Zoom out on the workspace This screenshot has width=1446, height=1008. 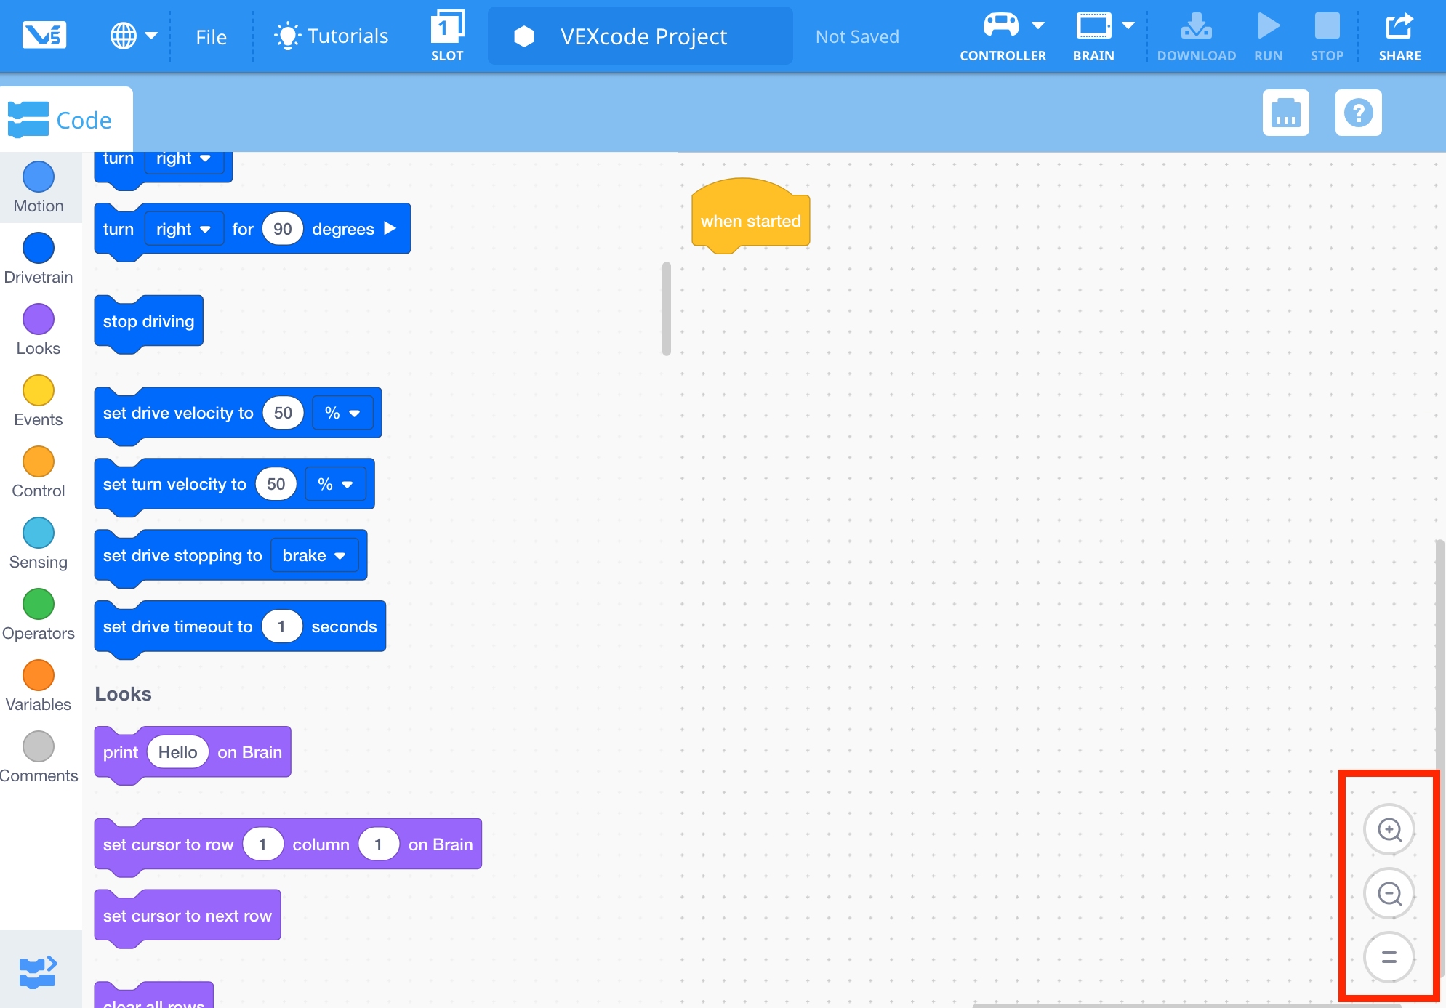click(1389, 894)
